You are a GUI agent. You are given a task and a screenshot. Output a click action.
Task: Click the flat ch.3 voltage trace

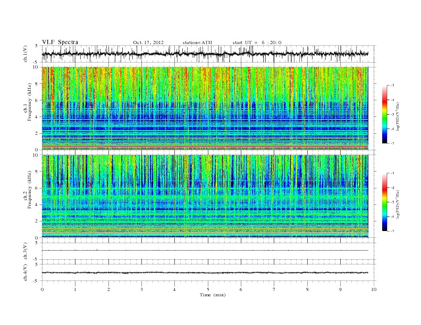click(205, 251)
